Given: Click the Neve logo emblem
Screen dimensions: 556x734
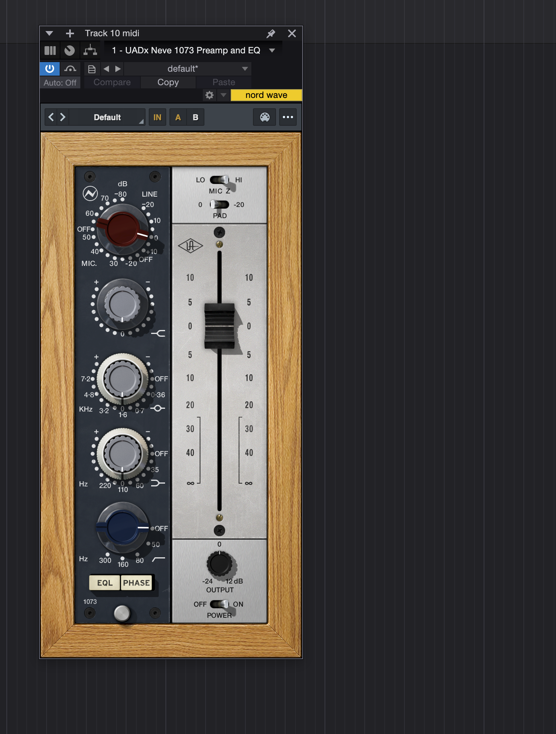Looking at the screenshot, I should pos(90,194).
